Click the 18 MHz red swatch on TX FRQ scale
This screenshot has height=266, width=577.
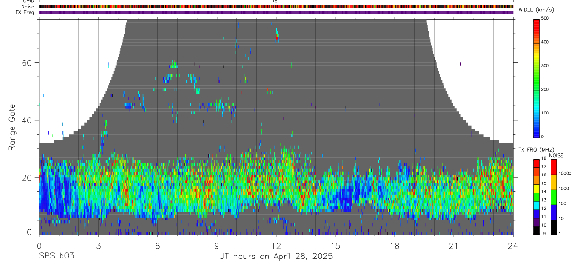tap(537, 162)
